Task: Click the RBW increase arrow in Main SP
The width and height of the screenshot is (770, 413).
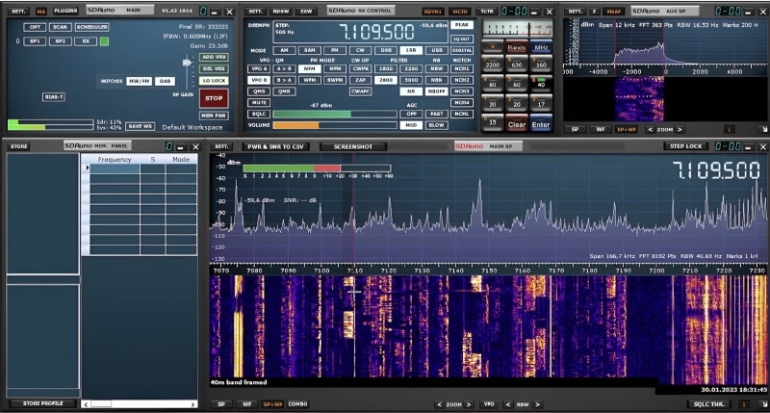Action: 537,404
